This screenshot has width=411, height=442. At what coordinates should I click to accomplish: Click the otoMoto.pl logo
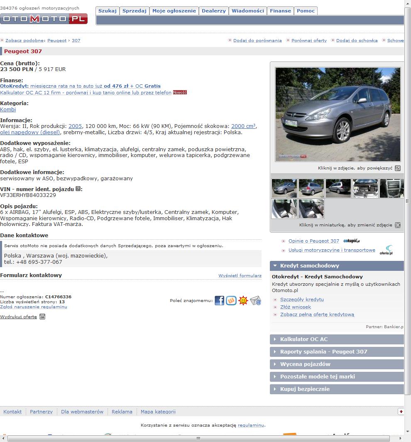pyautogui.click(x=44, y=19)
